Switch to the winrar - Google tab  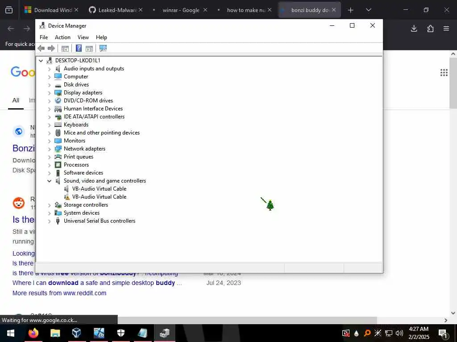point(181,10)
